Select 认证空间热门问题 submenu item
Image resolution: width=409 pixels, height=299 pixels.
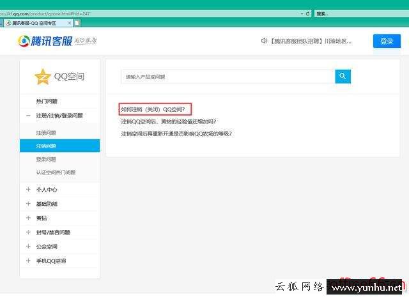(56, 172)
